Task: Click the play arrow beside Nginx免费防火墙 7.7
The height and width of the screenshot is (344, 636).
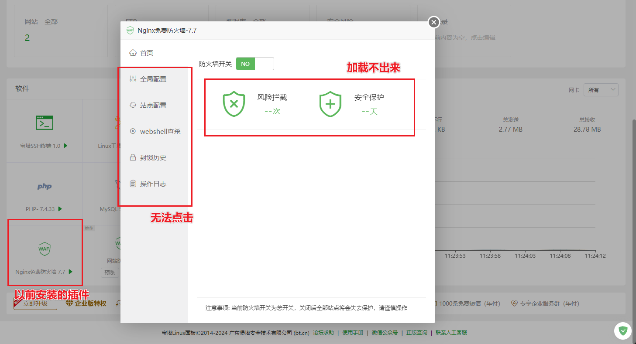Action: click(71, 272)
